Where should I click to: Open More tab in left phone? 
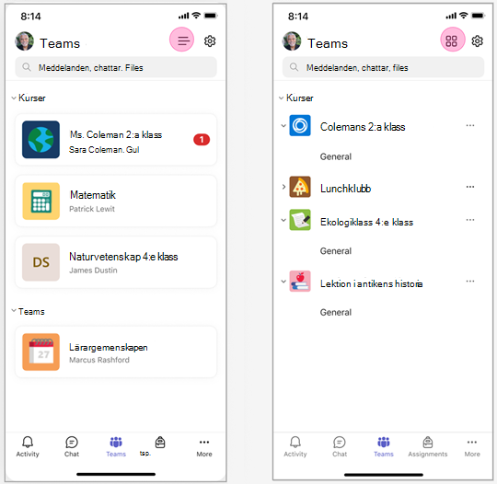tap(204, 446)
